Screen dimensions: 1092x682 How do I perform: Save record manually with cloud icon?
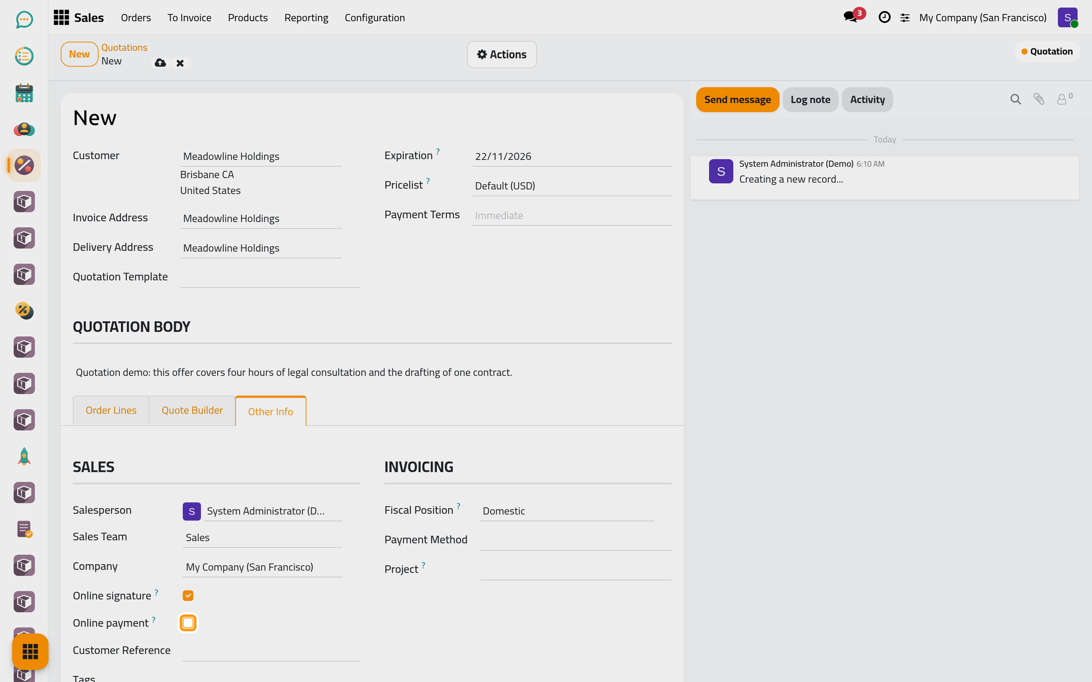160,63
